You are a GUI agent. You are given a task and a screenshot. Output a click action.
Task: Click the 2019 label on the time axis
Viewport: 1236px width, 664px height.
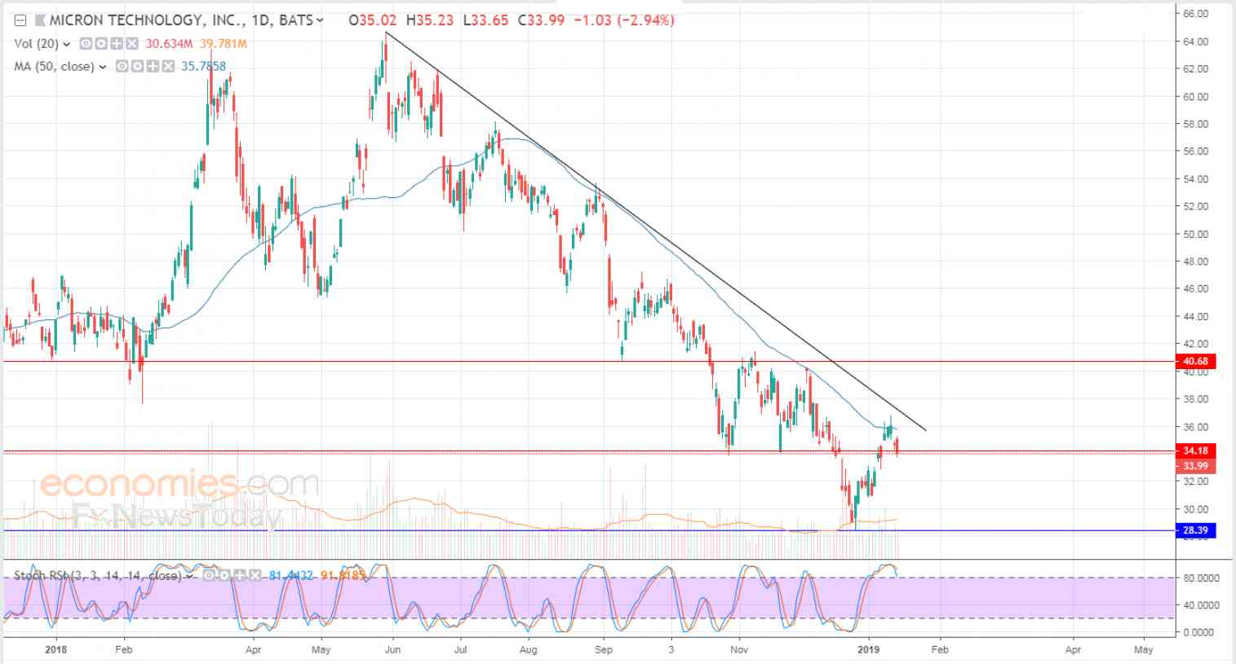869,649
